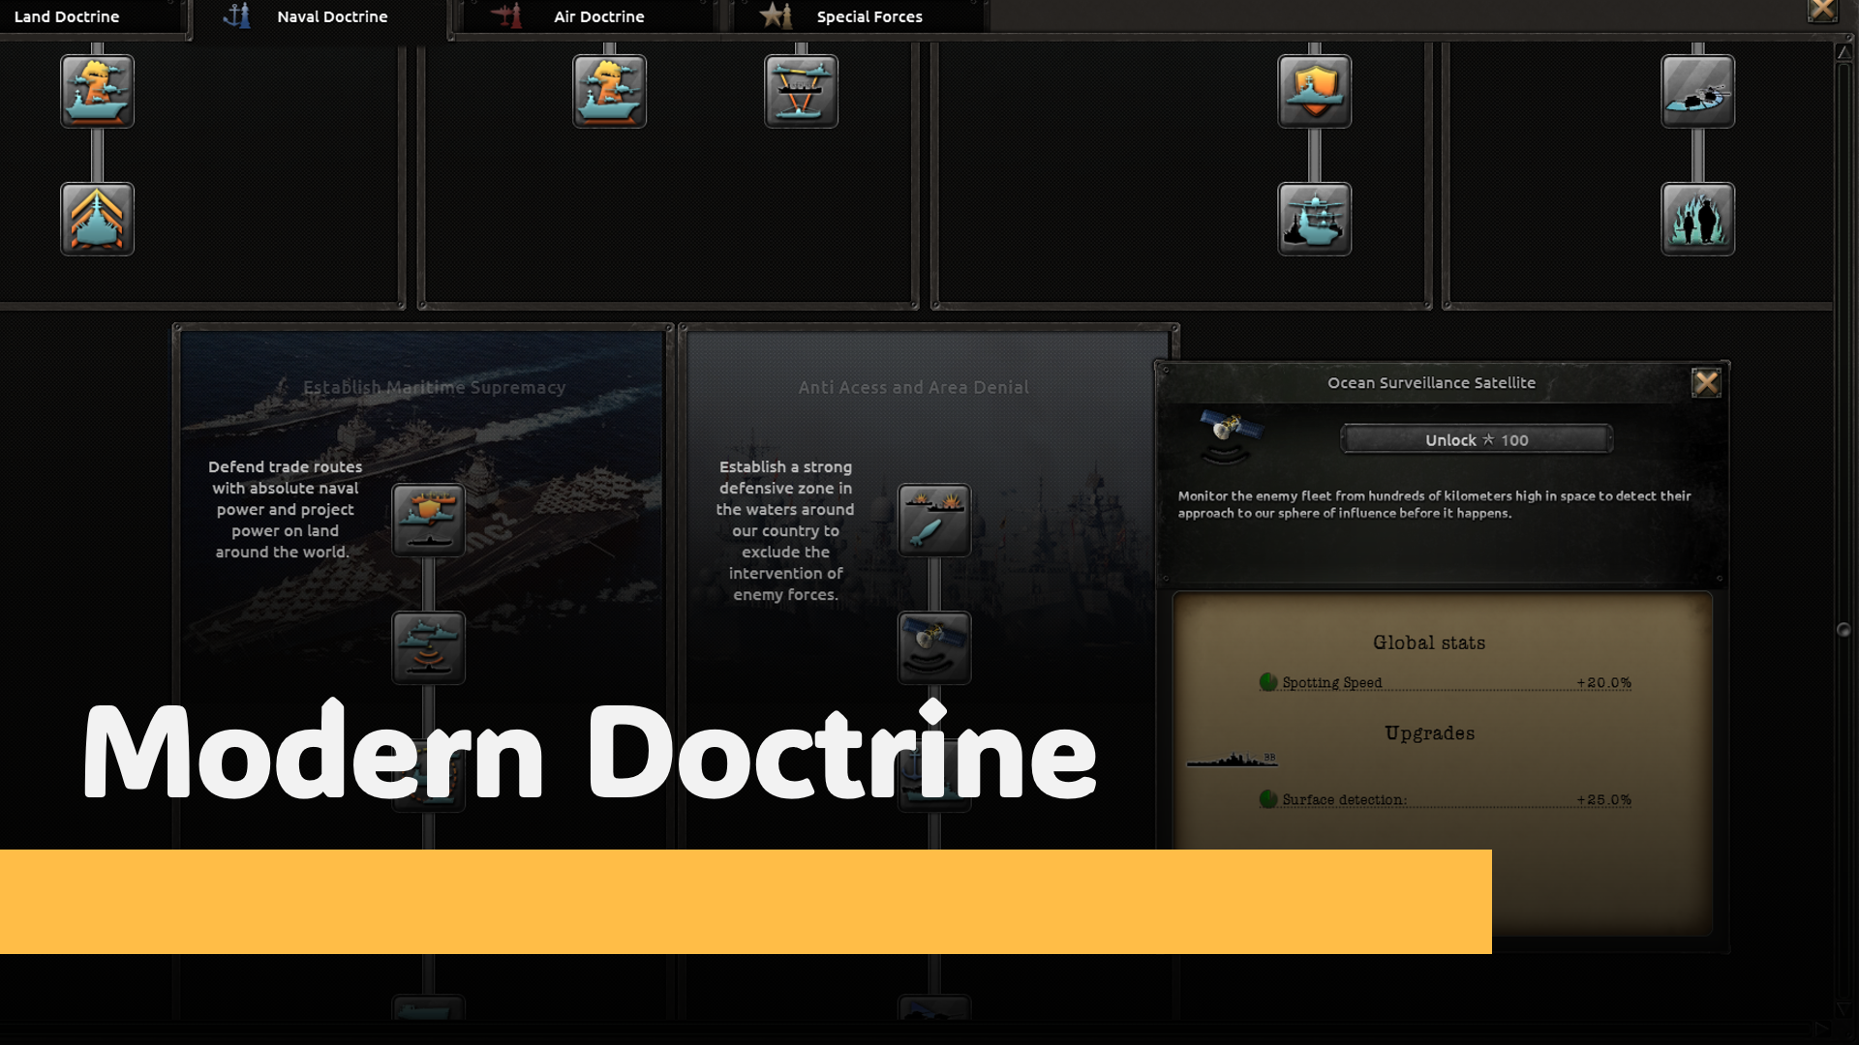Click the +20.0% spotting speed value
This screenshot has height=1045, width=1859.
tap(1603, 682)
